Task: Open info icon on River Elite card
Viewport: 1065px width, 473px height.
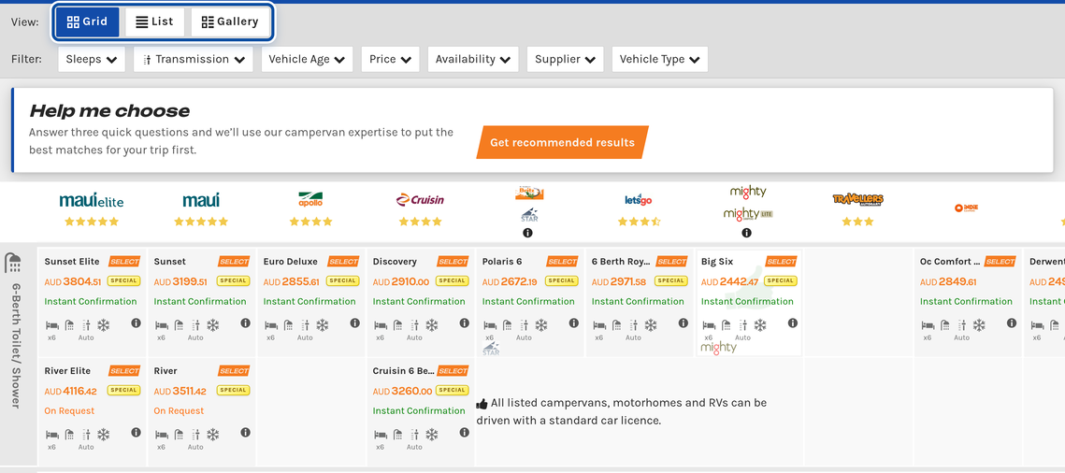Action: point(136,432)
